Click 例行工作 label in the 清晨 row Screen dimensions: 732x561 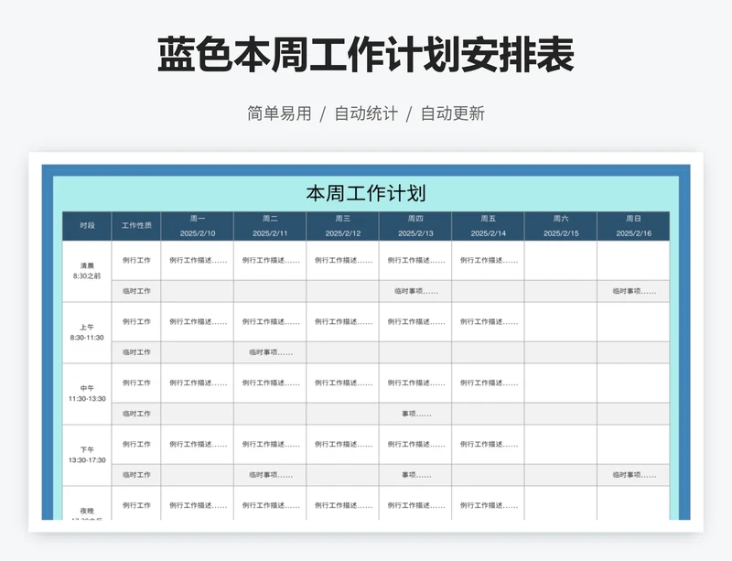pos(136,261)
